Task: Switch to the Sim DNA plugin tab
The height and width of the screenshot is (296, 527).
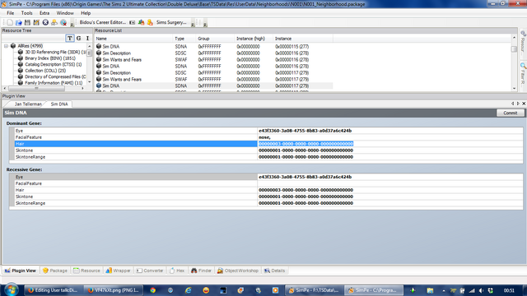Action: click(x=59, y=104)
